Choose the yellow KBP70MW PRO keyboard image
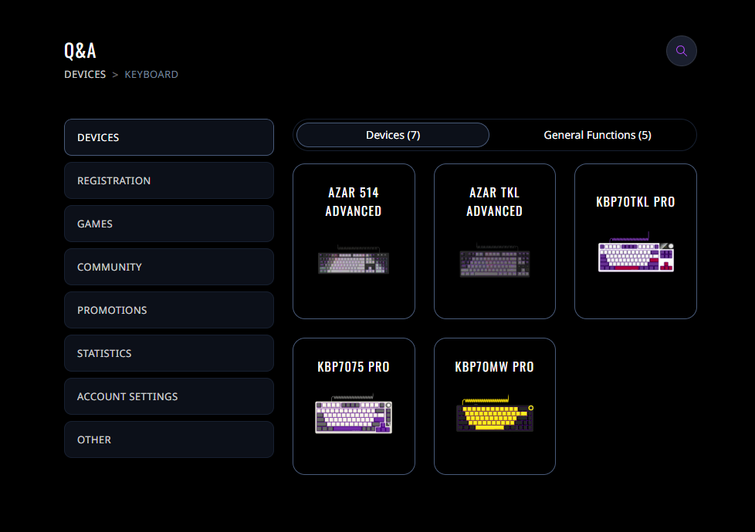 [495, 416]
